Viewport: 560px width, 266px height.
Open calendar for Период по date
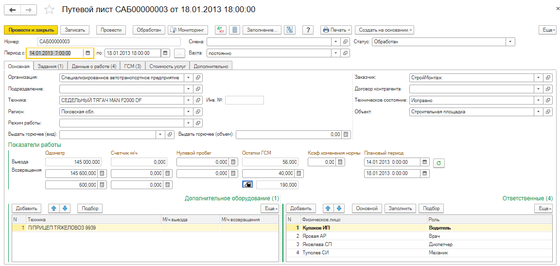165,53
